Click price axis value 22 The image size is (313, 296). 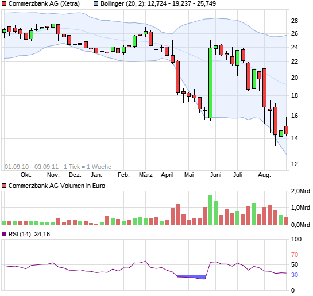point(295,61)
